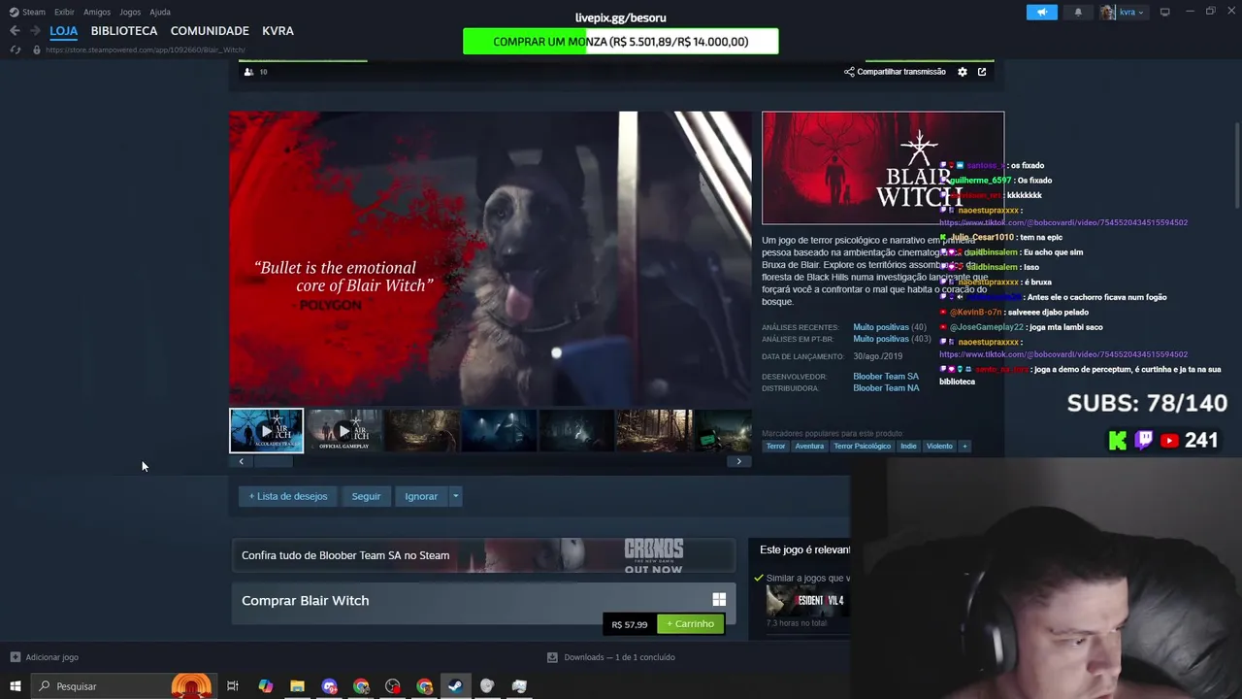Open the KVRA profile tab
The height and width of the screenshot is (699, 1242).
278,31
